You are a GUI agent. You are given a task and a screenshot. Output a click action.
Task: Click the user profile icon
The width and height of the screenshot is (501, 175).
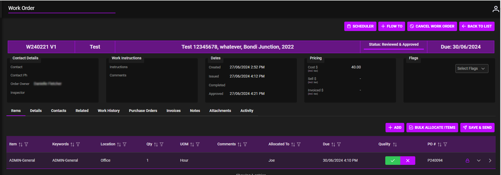point(496,9)
